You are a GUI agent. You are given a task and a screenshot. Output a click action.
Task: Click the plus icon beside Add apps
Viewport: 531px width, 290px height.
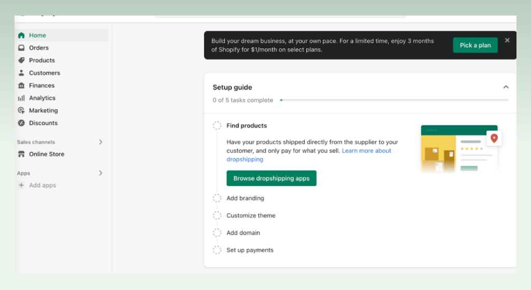pyautogui.click(x=21, y=185)
